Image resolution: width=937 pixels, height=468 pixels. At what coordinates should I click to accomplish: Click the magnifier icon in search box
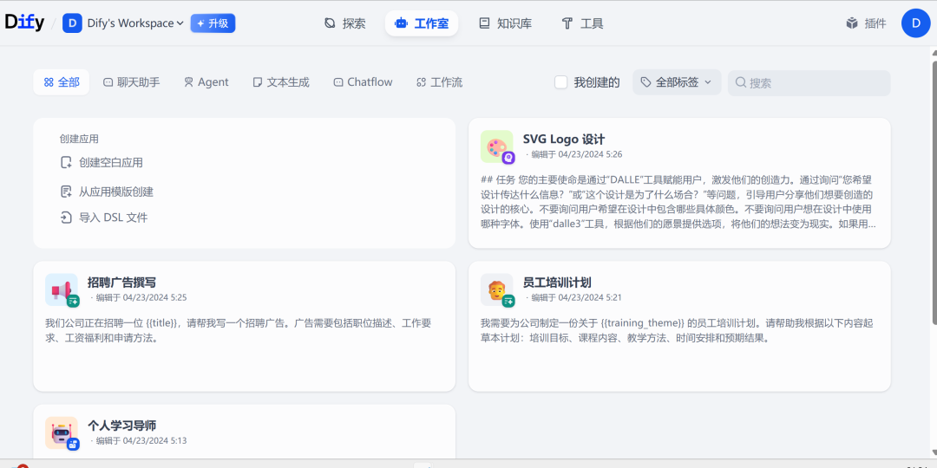(741, 82)
